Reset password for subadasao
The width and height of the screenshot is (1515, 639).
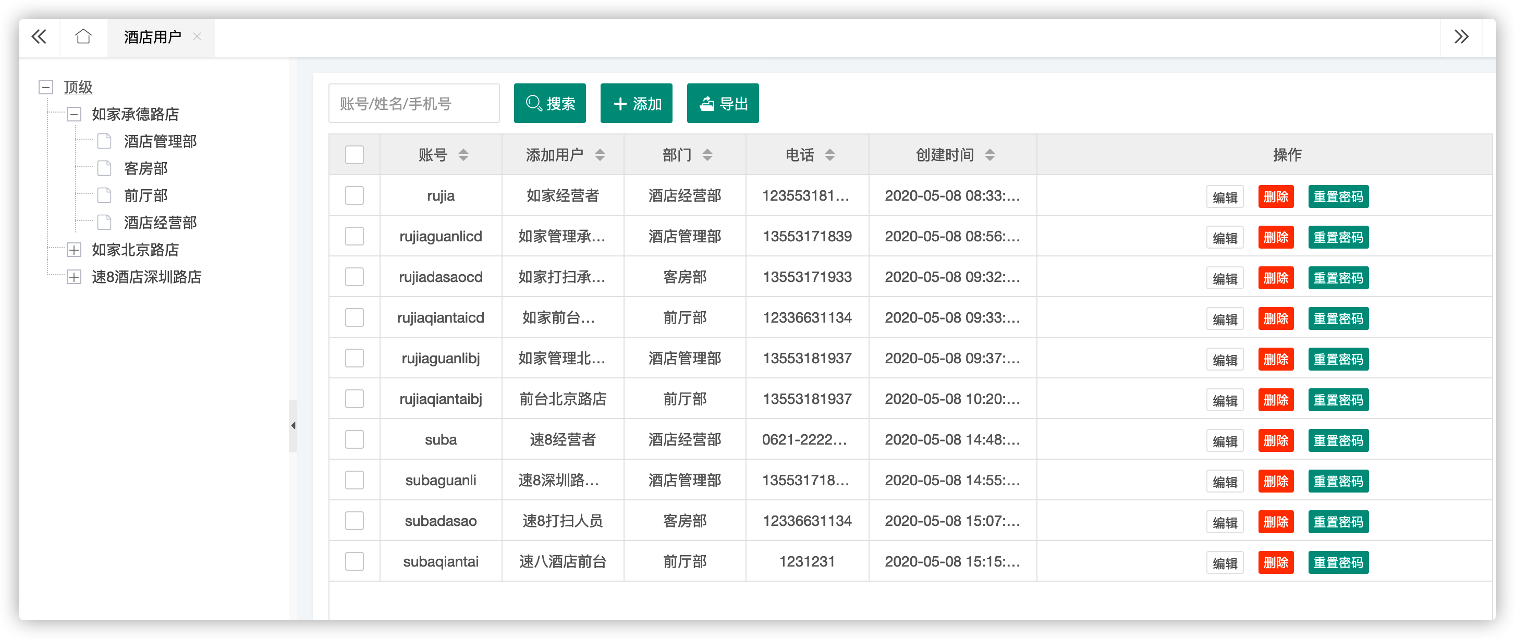pos(1339,521)
